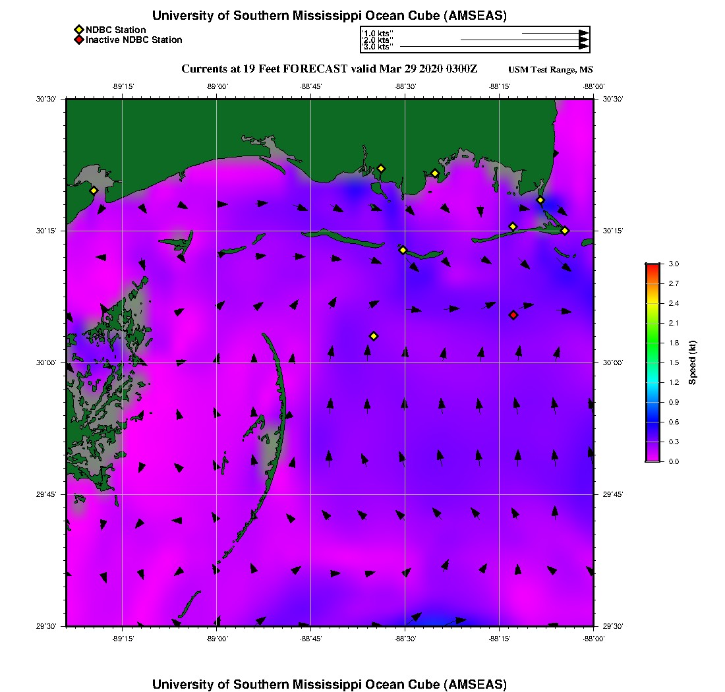Click the yellow station marker near -88°30' gridline
Screen dimensions: 725x692
point(403,250)
